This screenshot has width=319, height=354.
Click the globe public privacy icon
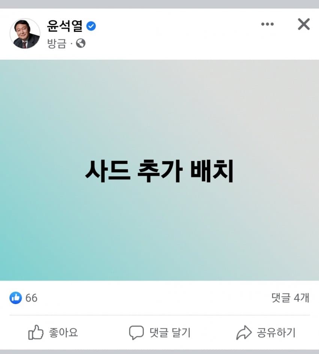81,43
